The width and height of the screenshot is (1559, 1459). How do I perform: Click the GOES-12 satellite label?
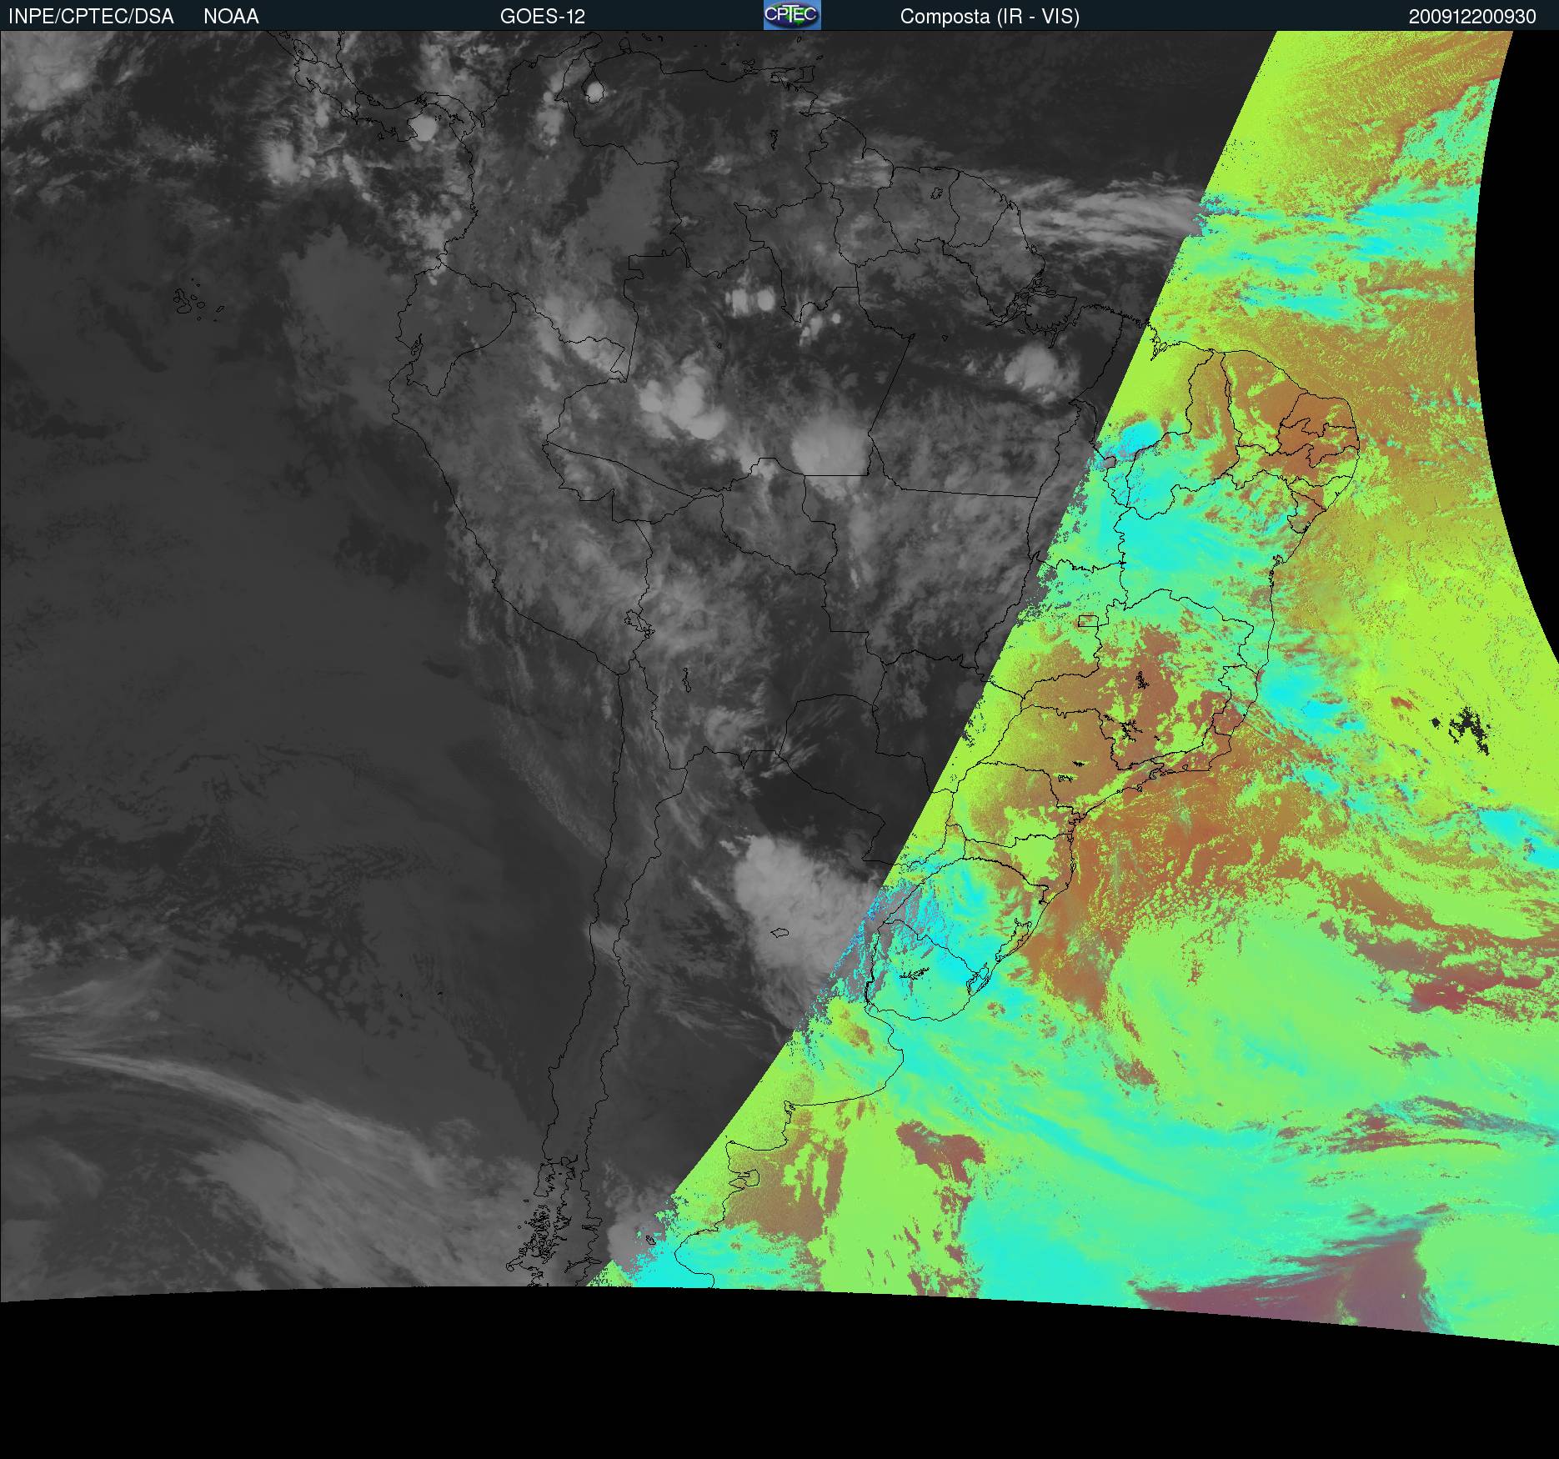[x=543, y=17]
